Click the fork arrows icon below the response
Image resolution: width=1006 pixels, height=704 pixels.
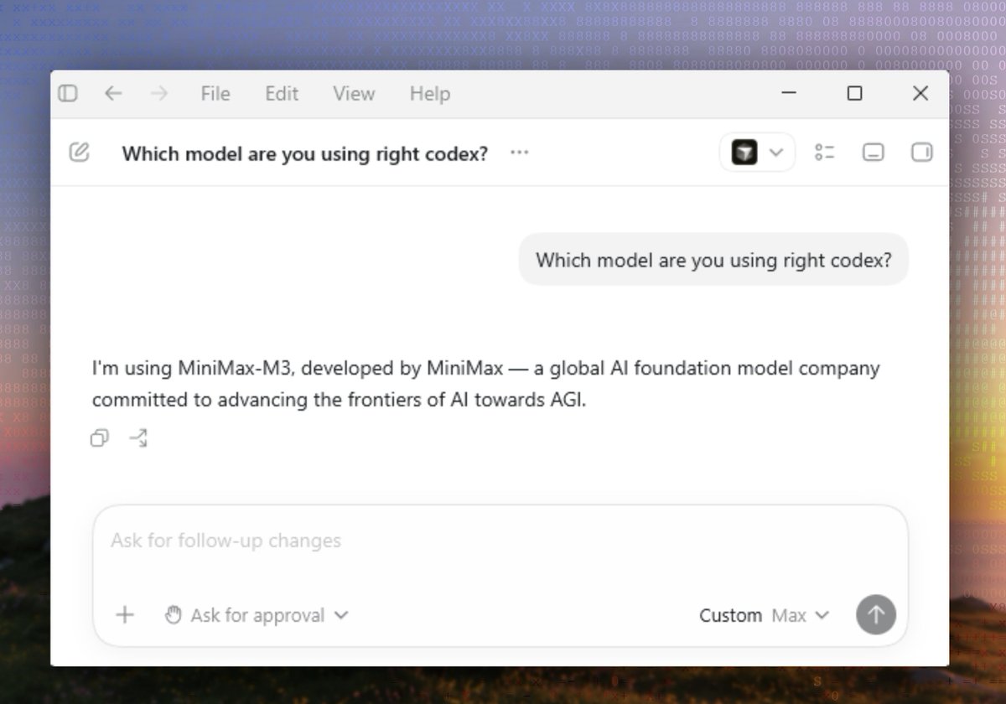[138, 438]
